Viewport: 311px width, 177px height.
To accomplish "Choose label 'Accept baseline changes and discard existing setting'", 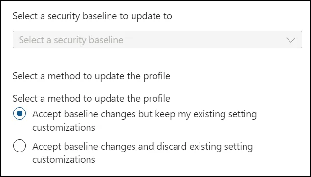I will (143, 147).
